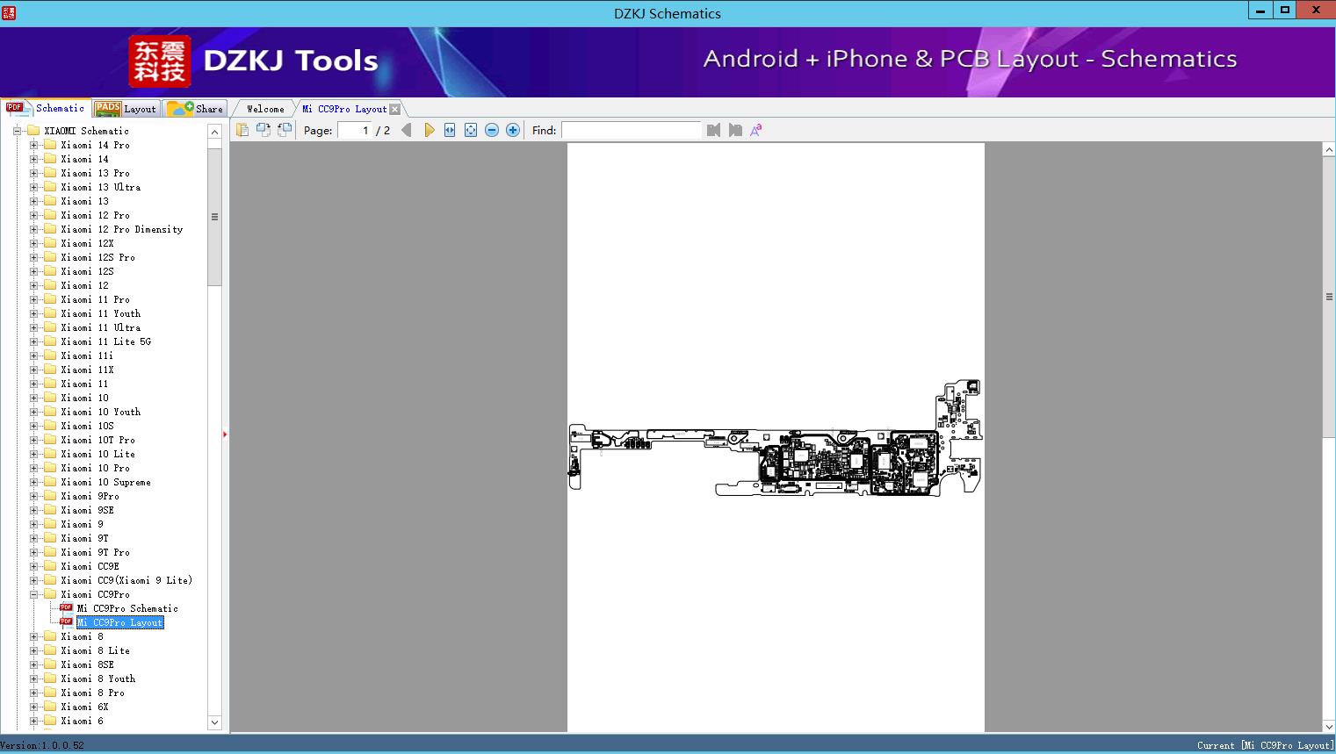This screenshot has width=1336, height=754.
Task: Click the DZKJ red logo in the banner
Action: (160, 61)
